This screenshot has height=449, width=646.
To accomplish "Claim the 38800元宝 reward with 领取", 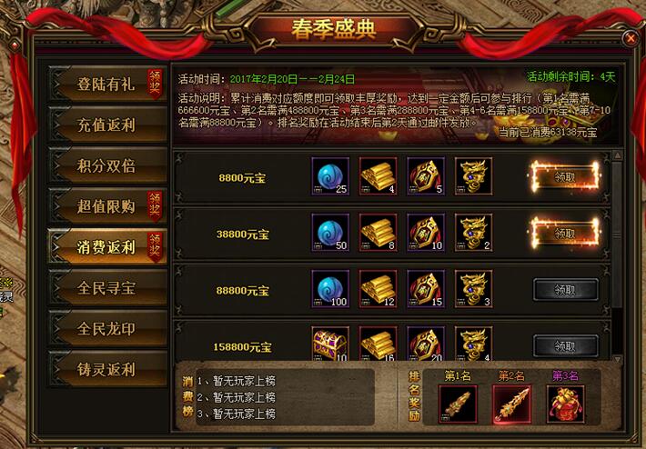I will [565, 233].
